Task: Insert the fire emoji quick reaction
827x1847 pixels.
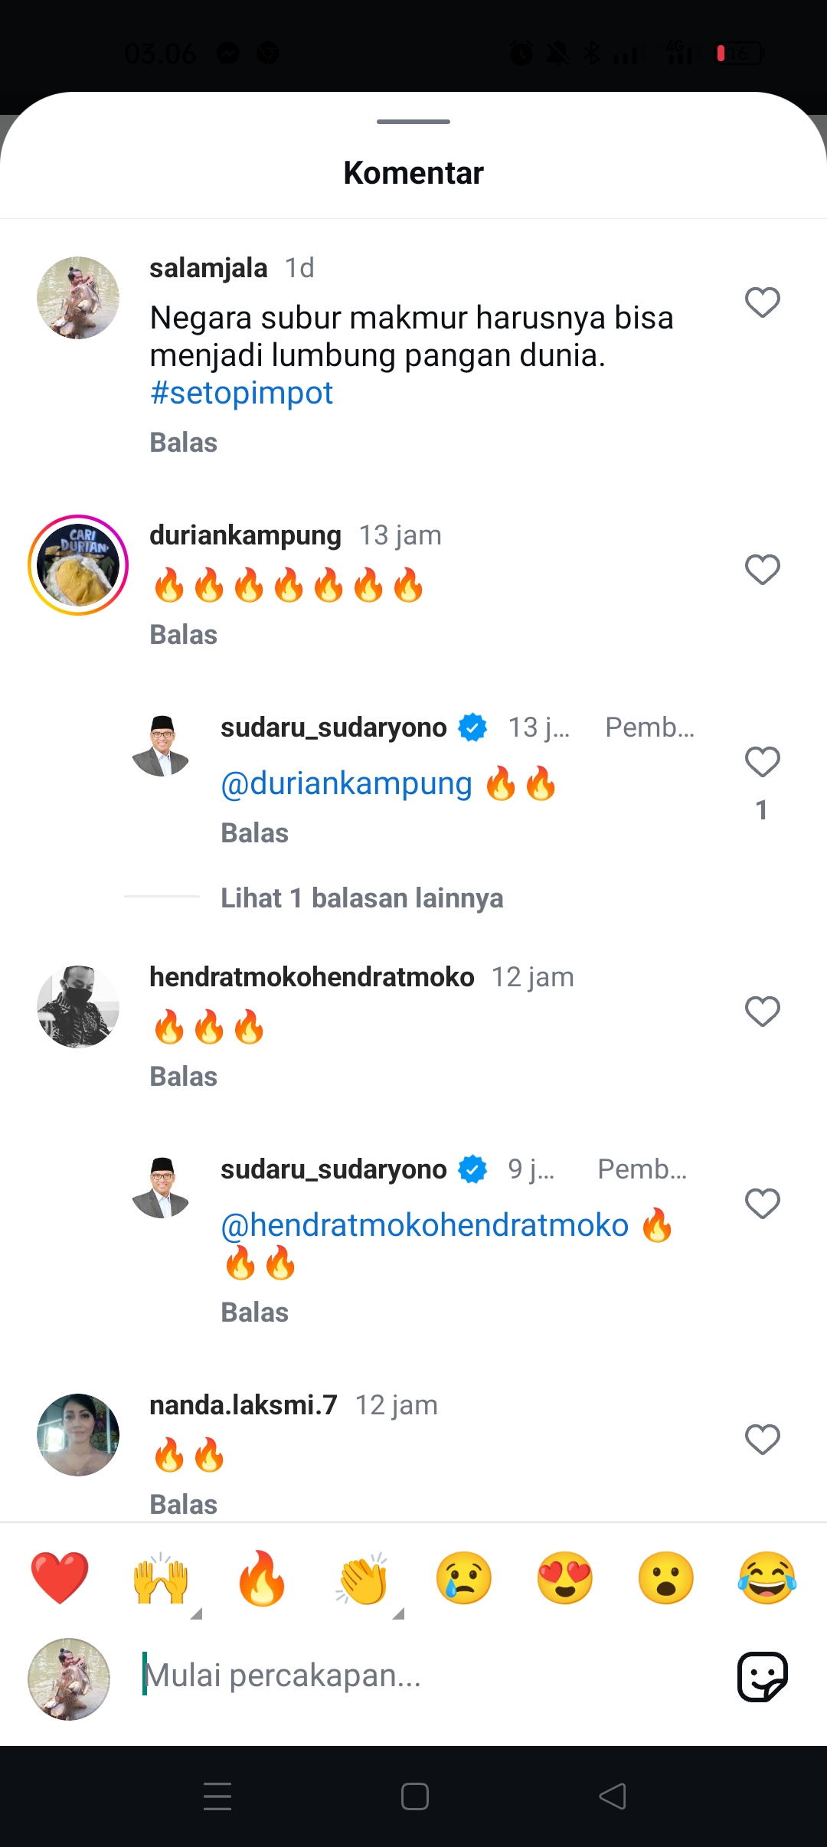Action: [x=262, y=1577]
